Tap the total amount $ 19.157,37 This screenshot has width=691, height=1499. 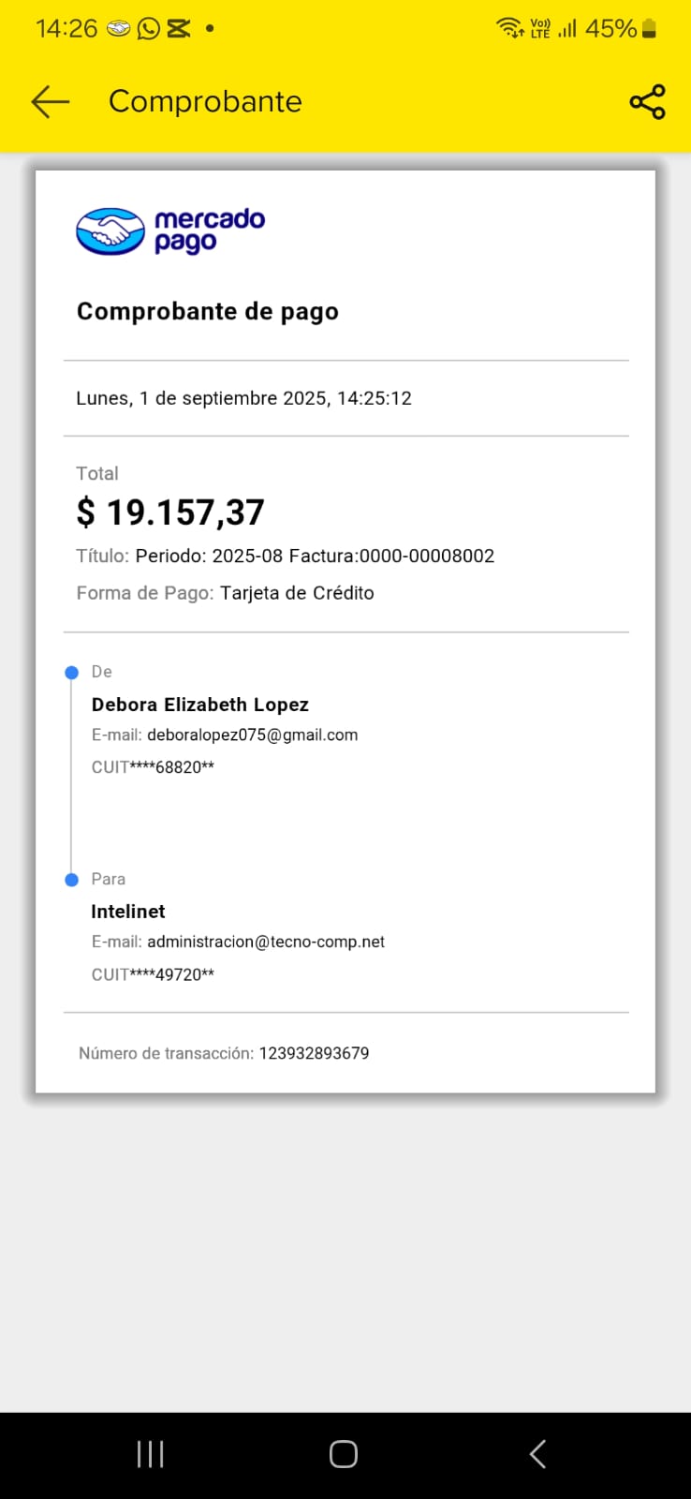click(x=170, y=512)
